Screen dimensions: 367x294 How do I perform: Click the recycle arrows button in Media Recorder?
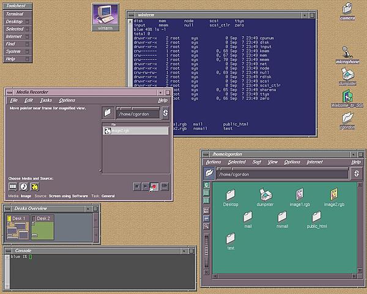[165, 113]
